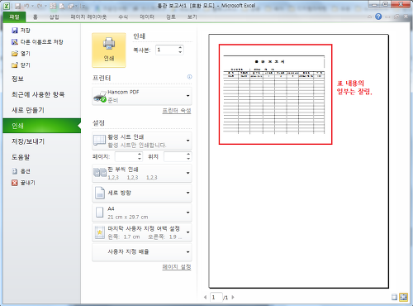Switch to the 검토 review tab
Screen dimensions: 413x306
point(171,17)
